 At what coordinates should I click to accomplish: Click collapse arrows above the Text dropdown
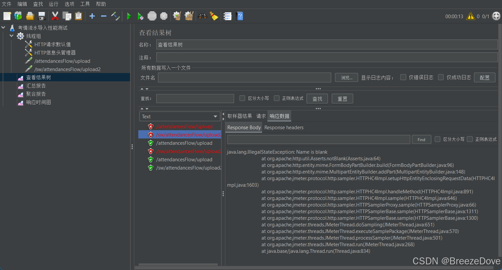pyautogui.click(x=144, y=108)
